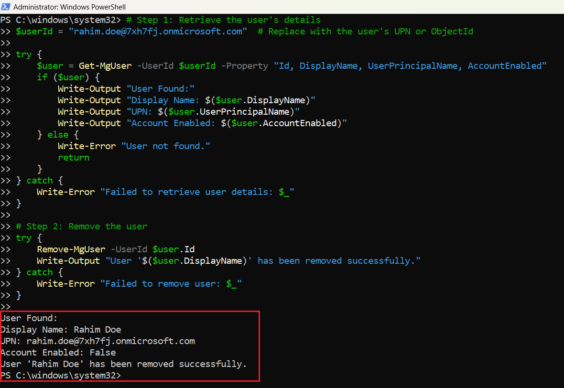Click the "Failed to remove user" string
This screenshot has width=564, height=388.
[x=171, y=283]
